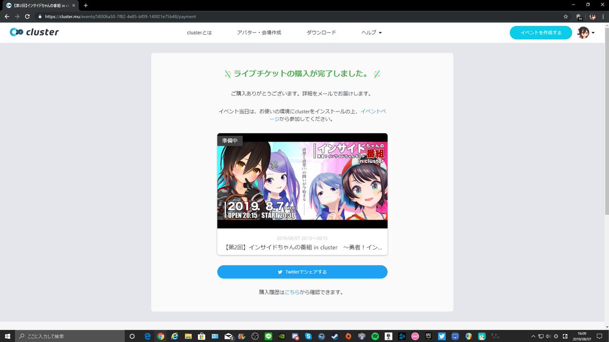
Task: Open a new browser tab with plus
Action: point(86,5)
